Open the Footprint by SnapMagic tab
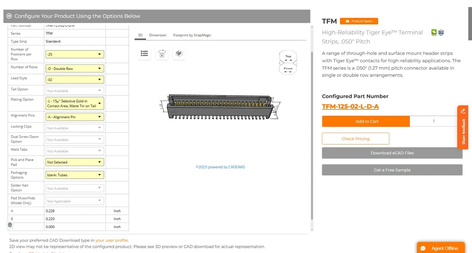 pos(192,35)
